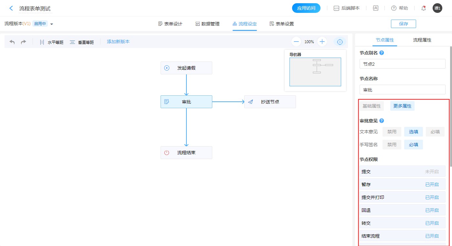Click the locate/center canvas target icon
Screen dimensions: 452x246
340,42
